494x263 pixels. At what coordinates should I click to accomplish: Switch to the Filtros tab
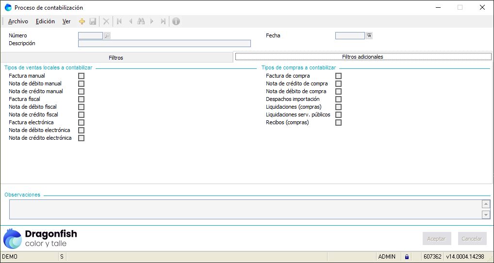click(x=116, y=58)
